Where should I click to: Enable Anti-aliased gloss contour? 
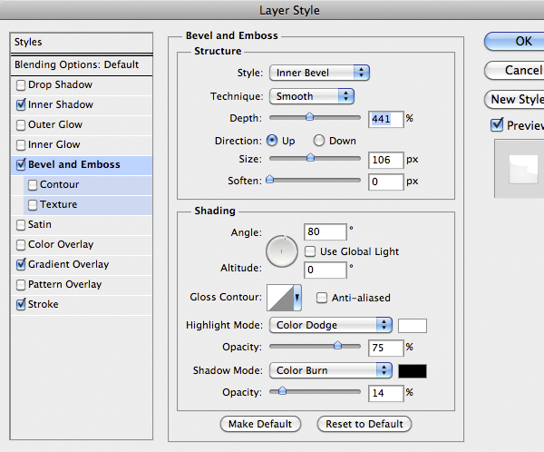322,298
